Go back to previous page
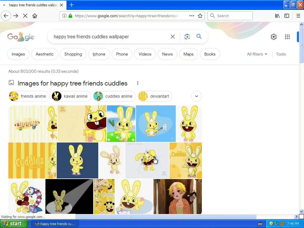This screenshot has height=228, width=304. tap(6, 16)
